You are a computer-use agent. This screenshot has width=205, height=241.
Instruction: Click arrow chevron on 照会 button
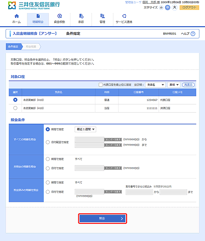tap(122, 218)
